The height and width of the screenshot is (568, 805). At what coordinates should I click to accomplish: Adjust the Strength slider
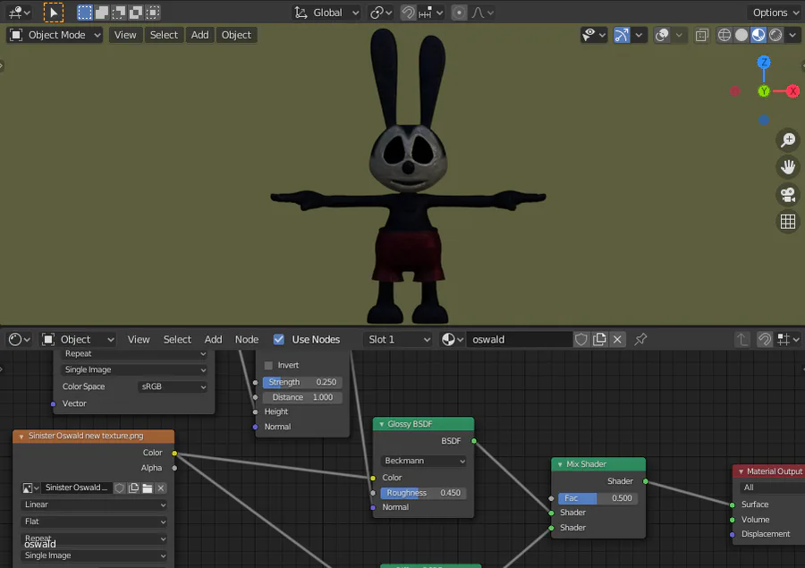(x=302, y=382)
